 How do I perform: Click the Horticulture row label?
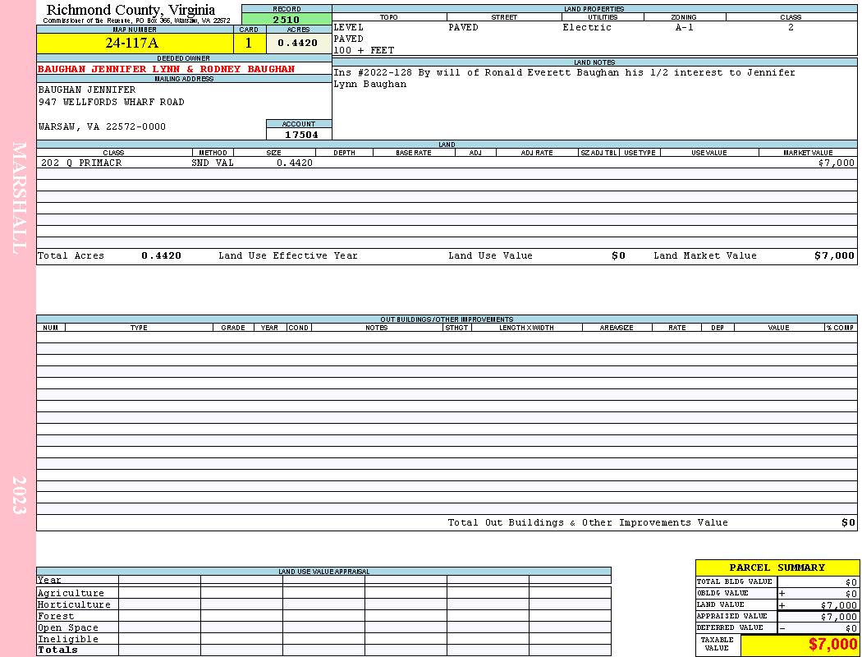74,604
